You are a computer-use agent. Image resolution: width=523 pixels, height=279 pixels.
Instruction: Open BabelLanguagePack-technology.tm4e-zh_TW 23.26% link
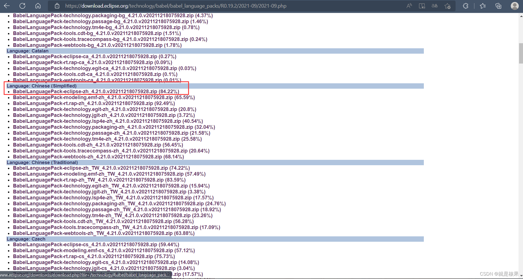coord(113,215)
